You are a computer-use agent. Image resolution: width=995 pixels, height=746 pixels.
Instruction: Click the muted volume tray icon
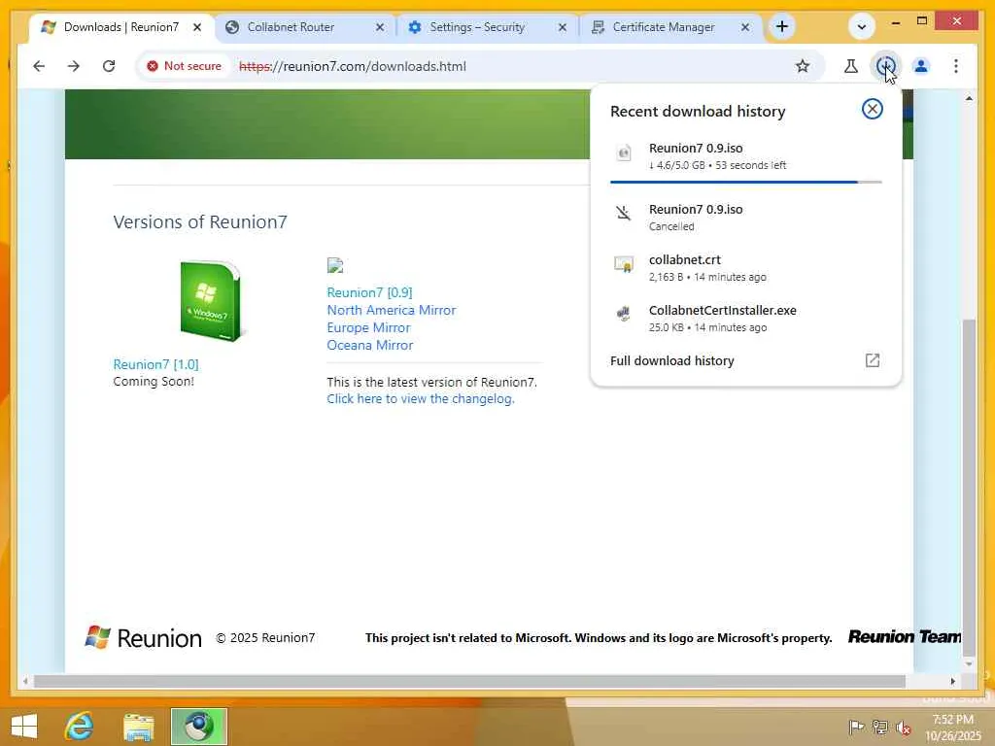(903, 727)
